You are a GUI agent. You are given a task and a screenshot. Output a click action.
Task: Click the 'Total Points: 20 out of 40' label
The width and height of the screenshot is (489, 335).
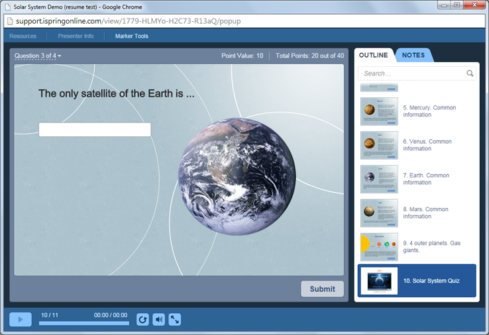tap(309, 56)
